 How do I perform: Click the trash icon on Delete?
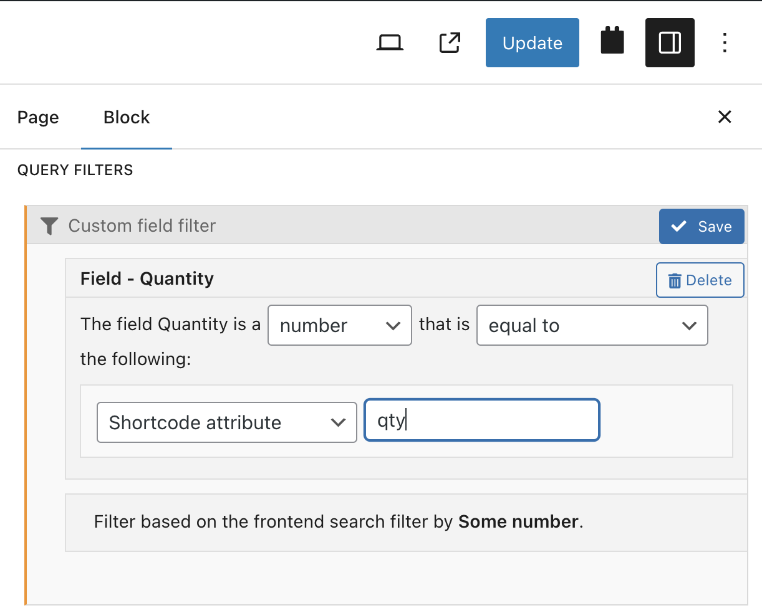[x=675, y=281]
